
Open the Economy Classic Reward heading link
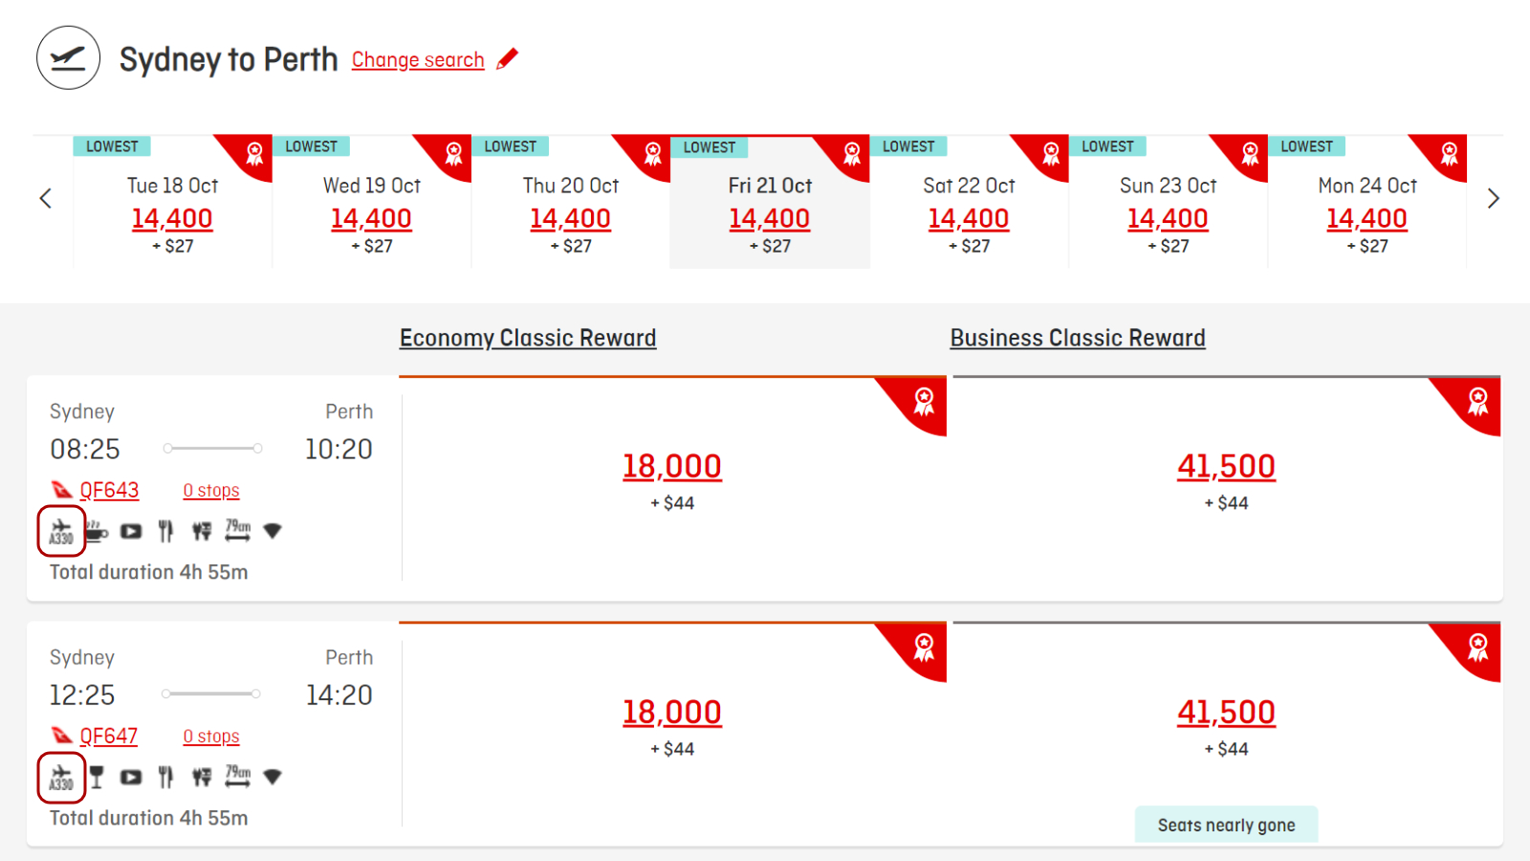pos(528,338)
